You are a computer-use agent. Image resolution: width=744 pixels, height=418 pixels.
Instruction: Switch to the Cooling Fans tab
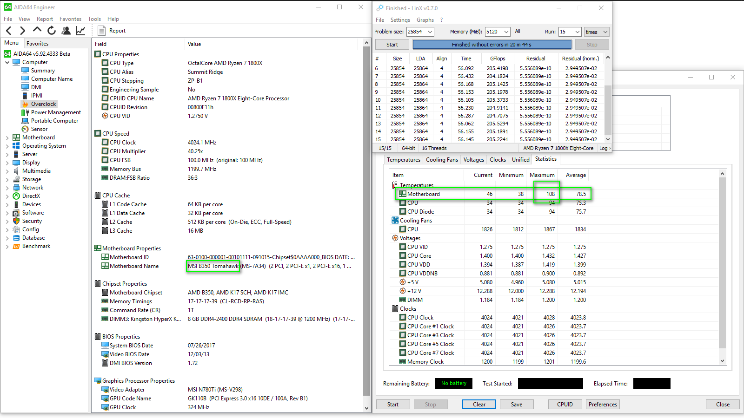[442, 160]
